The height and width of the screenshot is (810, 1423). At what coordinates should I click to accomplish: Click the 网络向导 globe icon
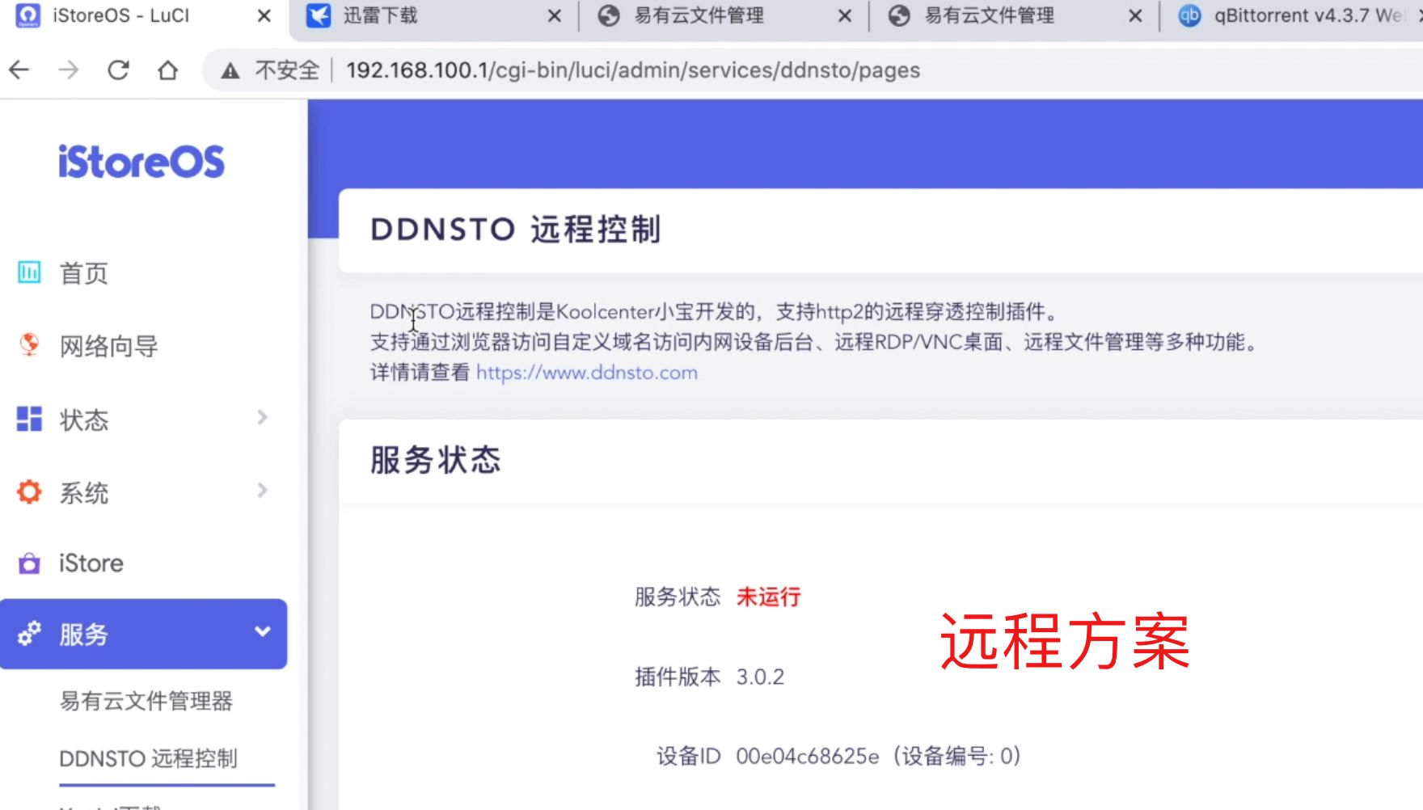[x=29, y=345]
